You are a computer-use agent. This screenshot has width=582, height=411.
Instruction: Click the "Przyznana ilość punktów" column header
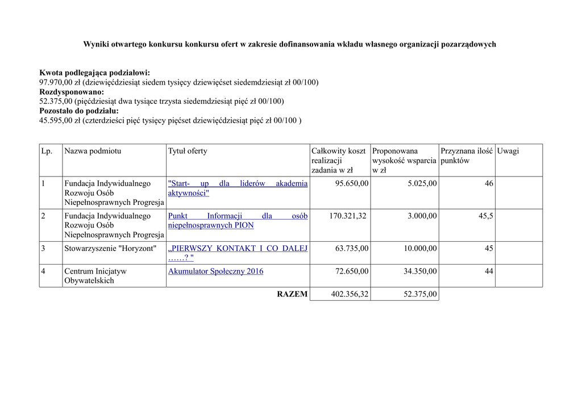click(466, 156)
